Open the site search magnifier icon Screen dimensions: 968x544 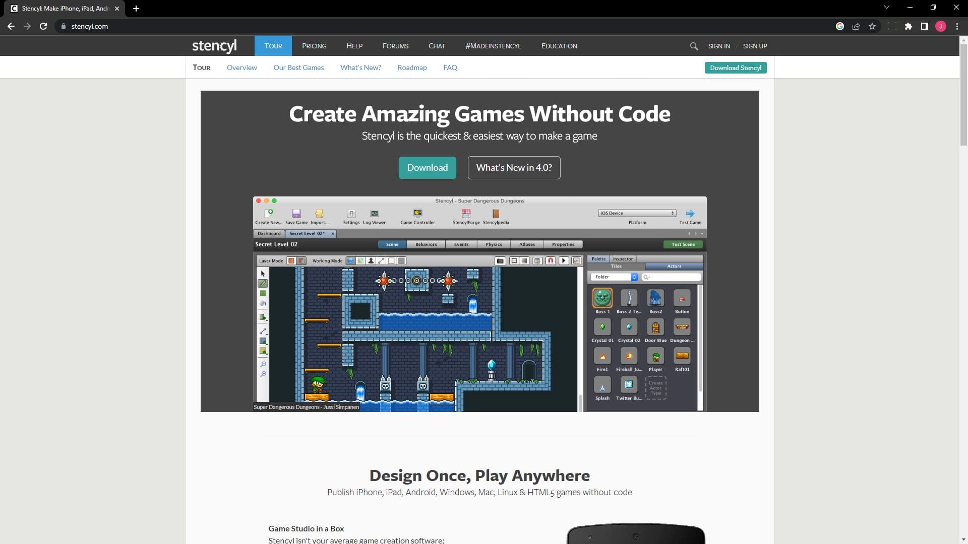coord(694,46)
